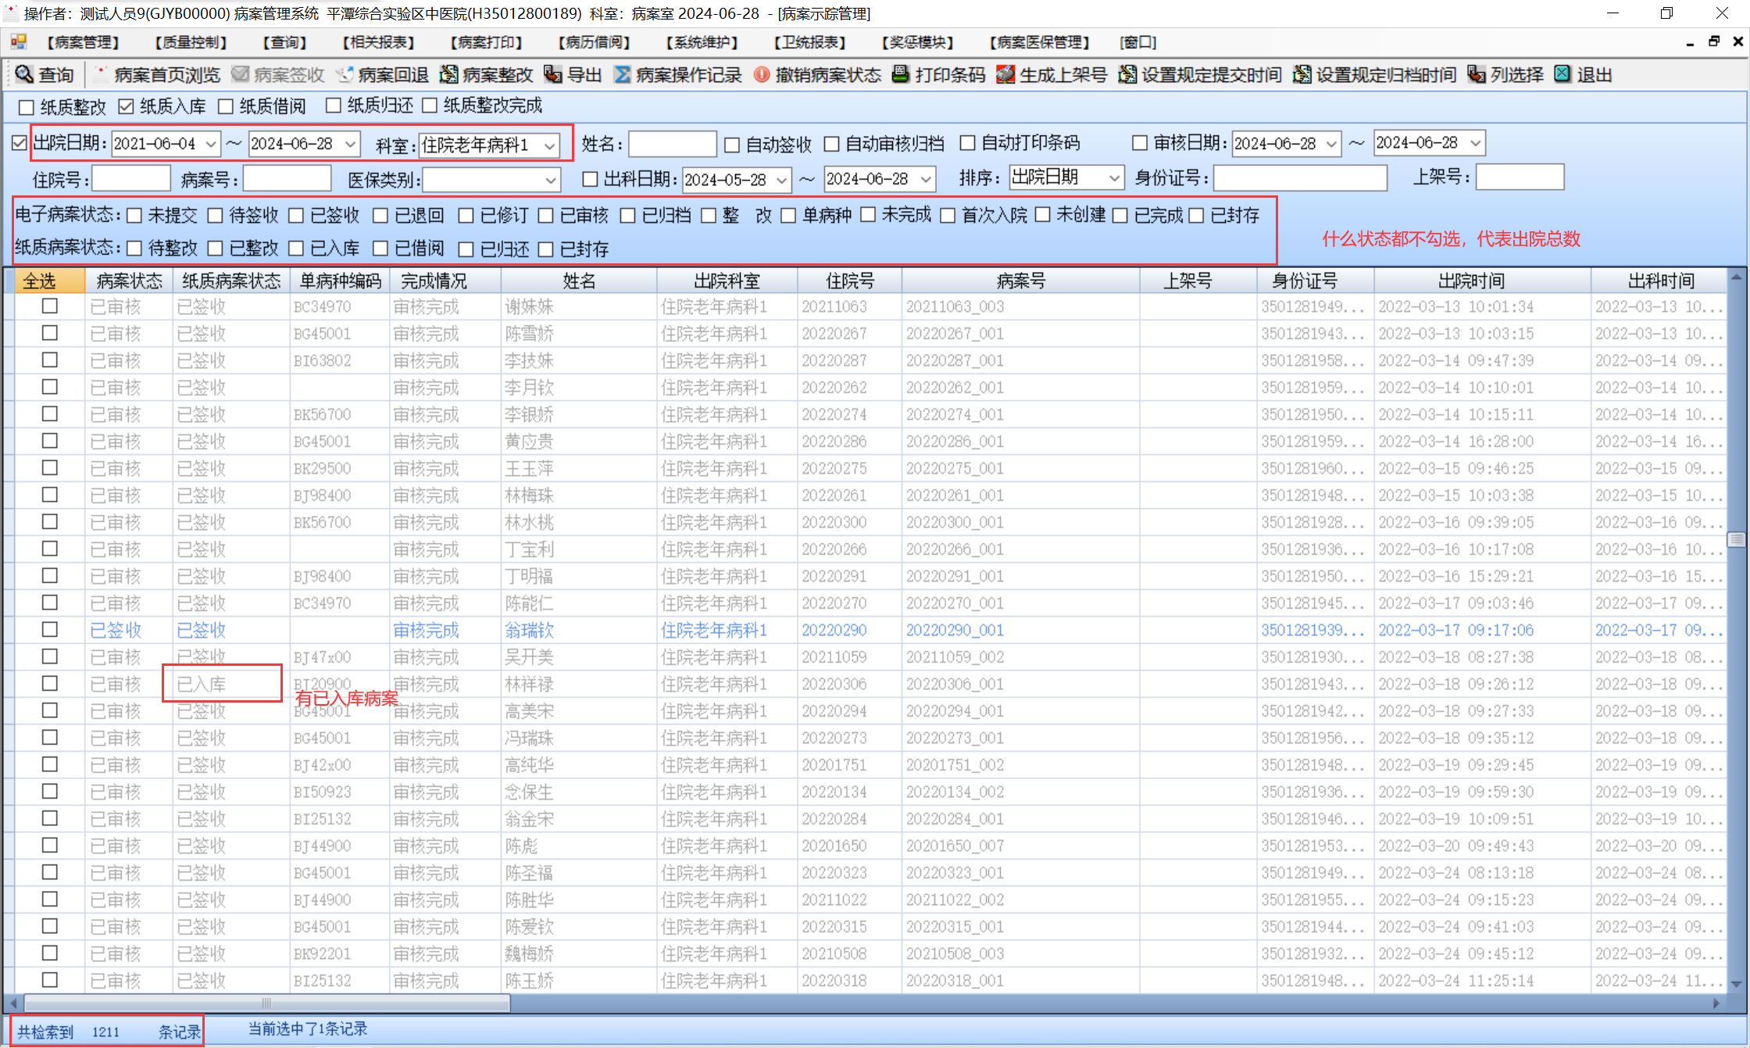This screenshot has height=1048, width=1750.
Task: Enable the 自动签收 checkbox
Action: tap(732, 145)
